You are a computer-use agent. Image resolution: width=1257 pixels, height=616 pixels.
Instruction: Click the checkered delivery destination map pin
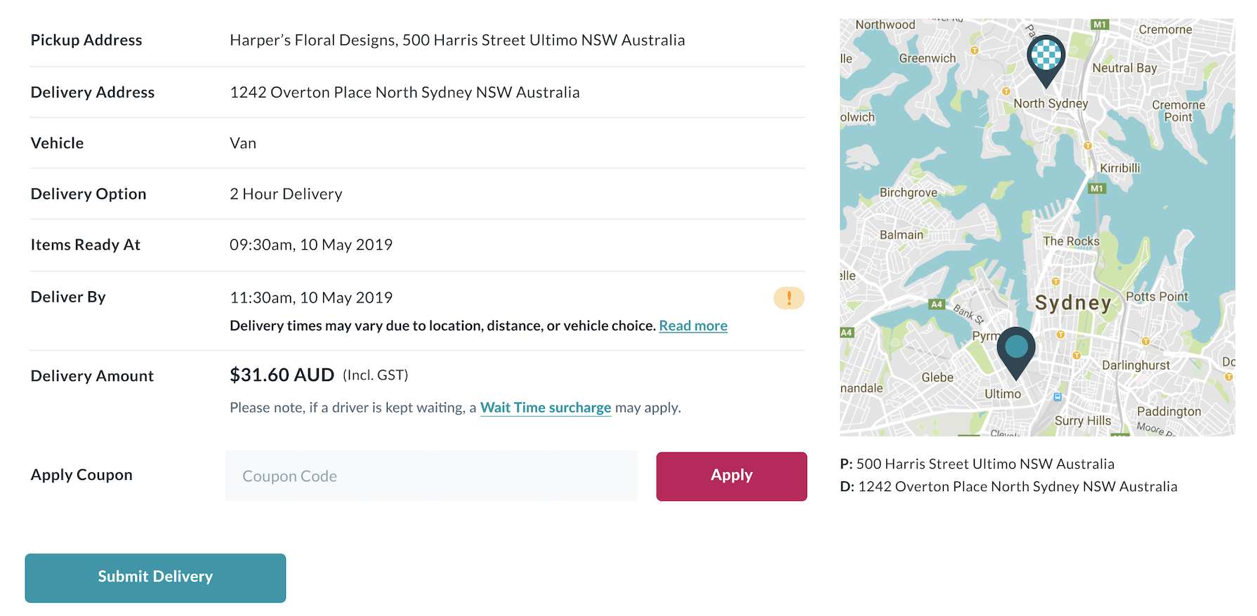[x=1046, y=60]
